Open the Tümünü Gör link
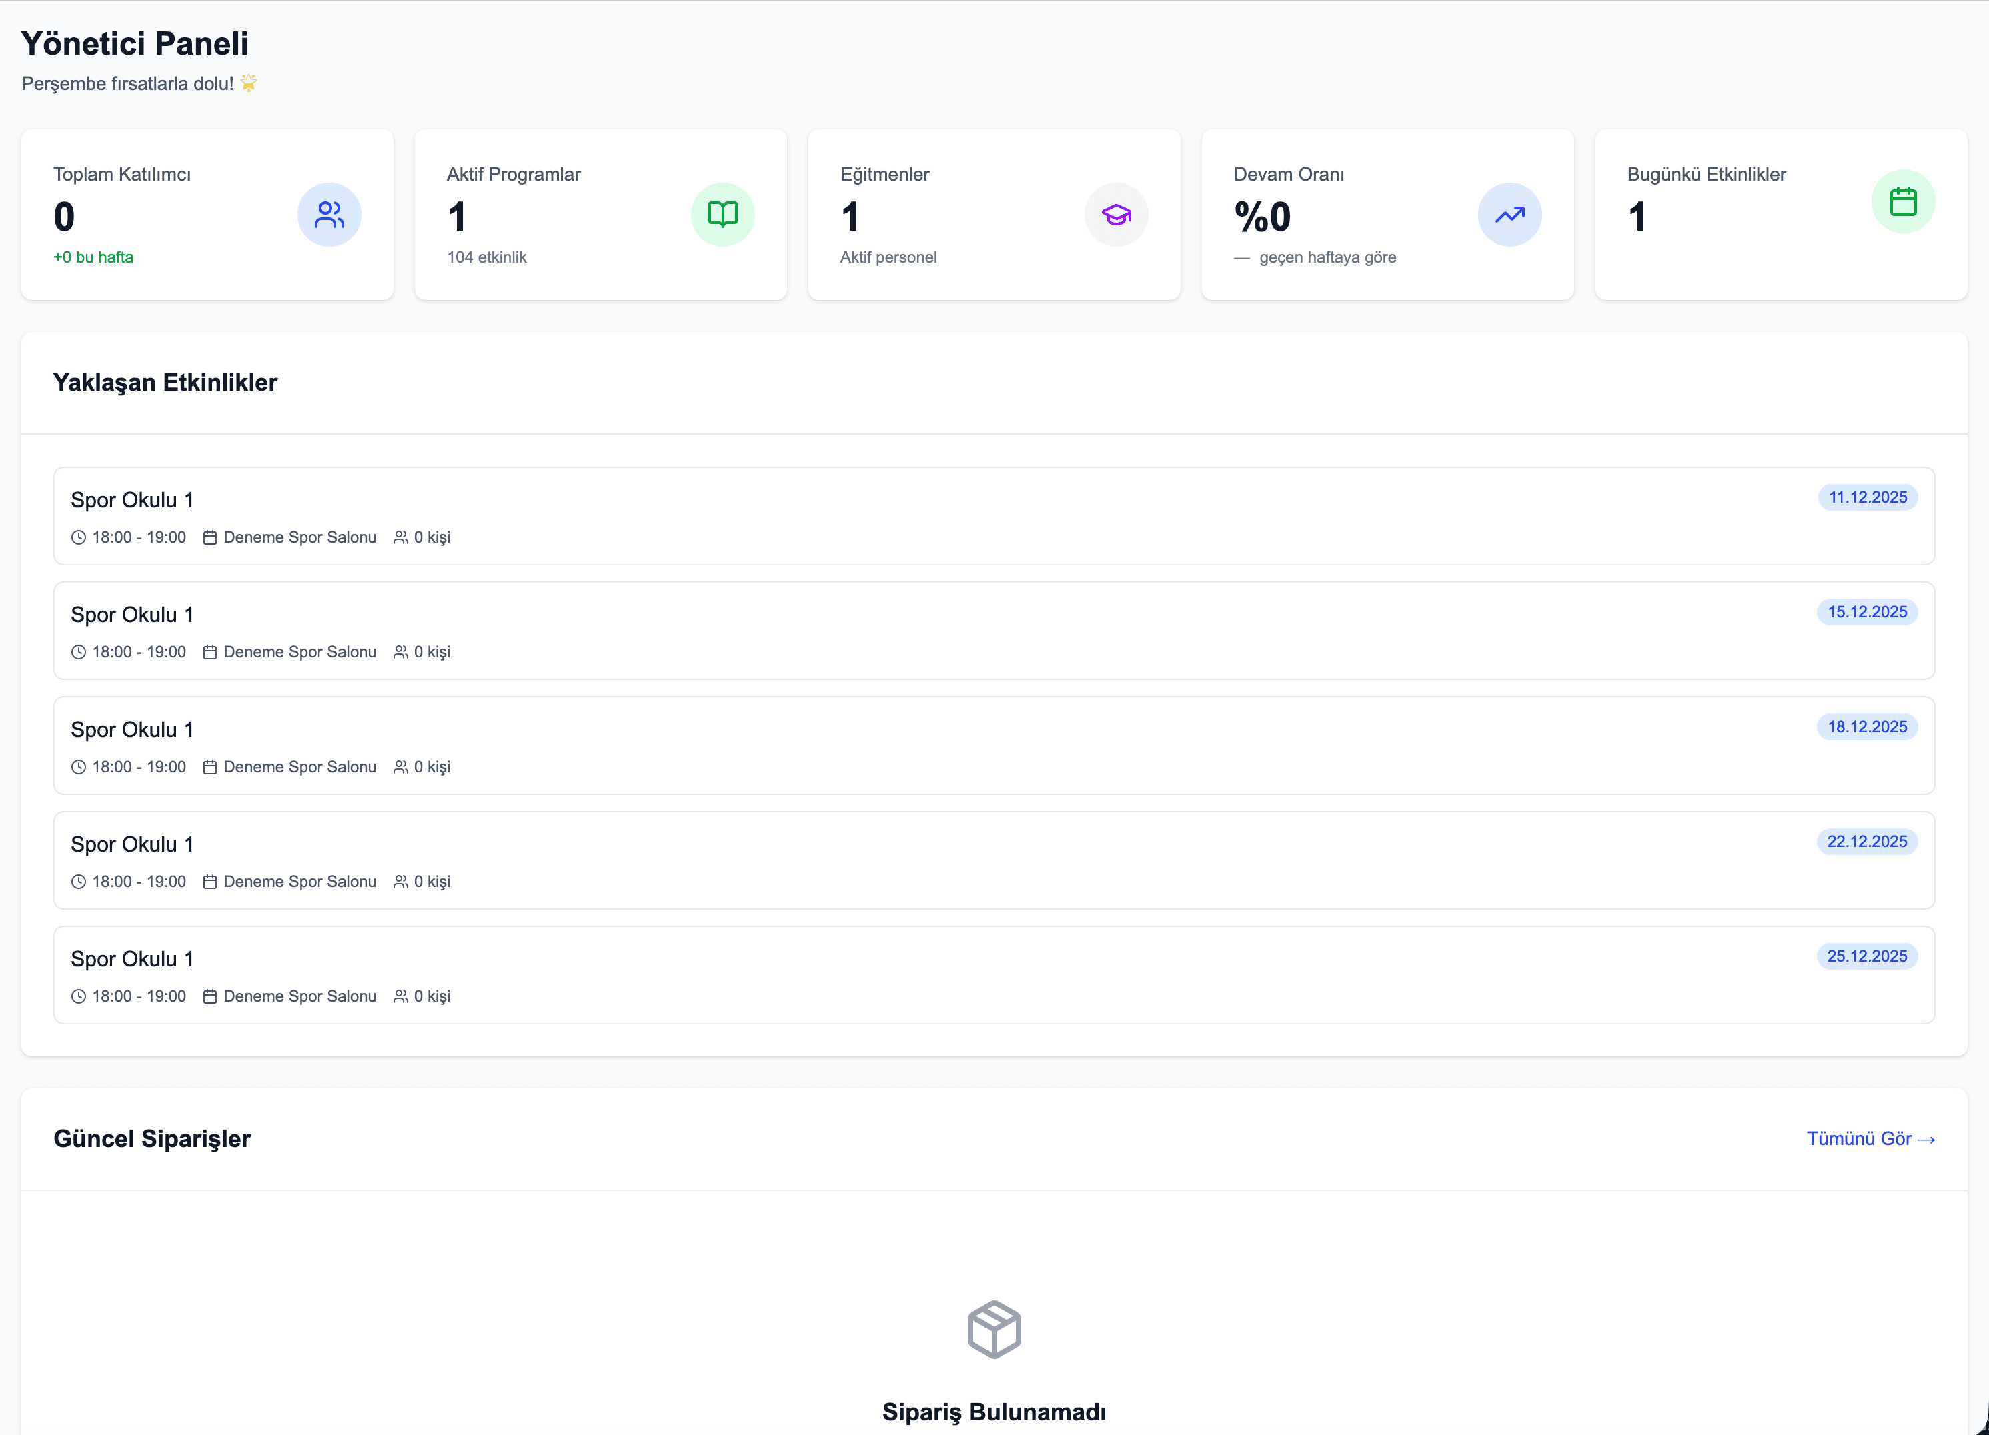Screen dimensions: 1989x1435 click(x=1870, y=1138)
